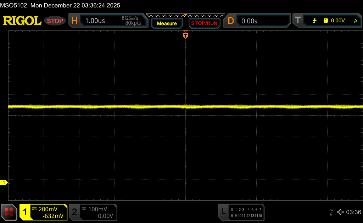Screen dimensions: 363x223
Task: Toggle channel 1 on or off
Action: [x=25, y=212]
